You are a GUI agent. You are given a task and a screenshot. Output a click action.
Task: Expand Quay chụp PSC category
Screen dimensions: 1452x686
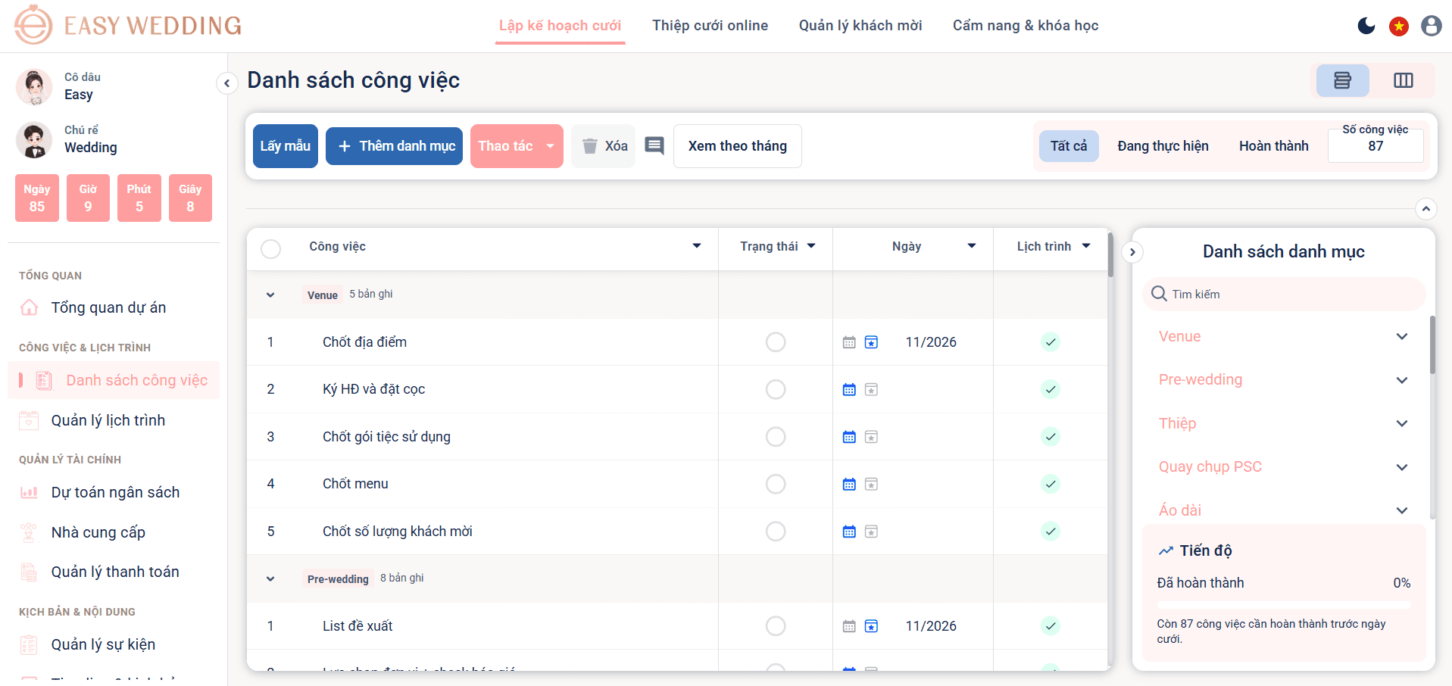(1402, 467)
